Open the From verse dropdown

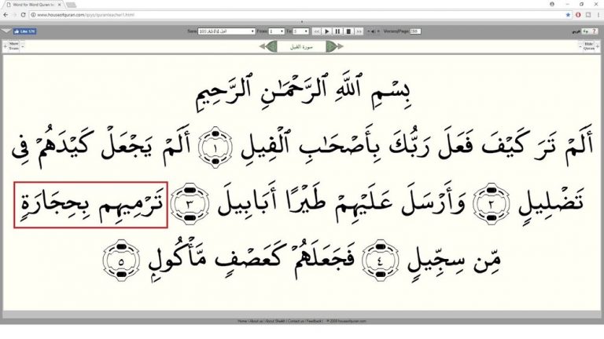click(x=276, y=31)
